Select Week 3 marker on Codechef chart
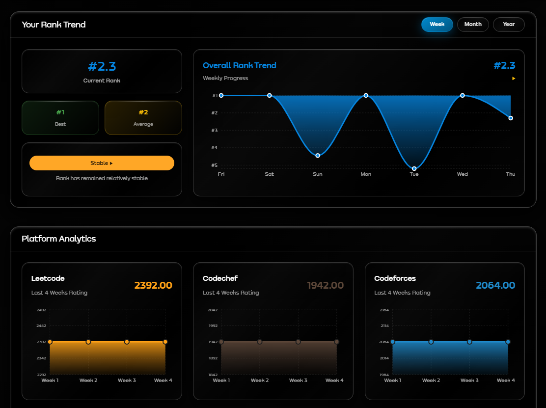Image resolution: width=546 pixels, height=408 pixels. [298, 341]
